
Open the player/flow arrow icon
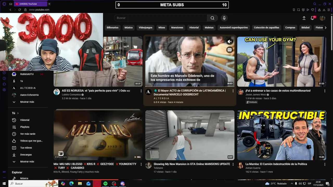308,10
